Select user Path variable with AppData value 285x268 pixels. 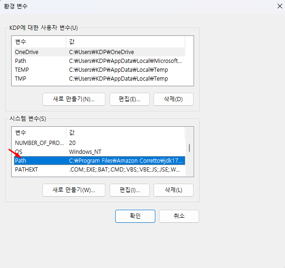pyautogui.click(x=99, y=61)
